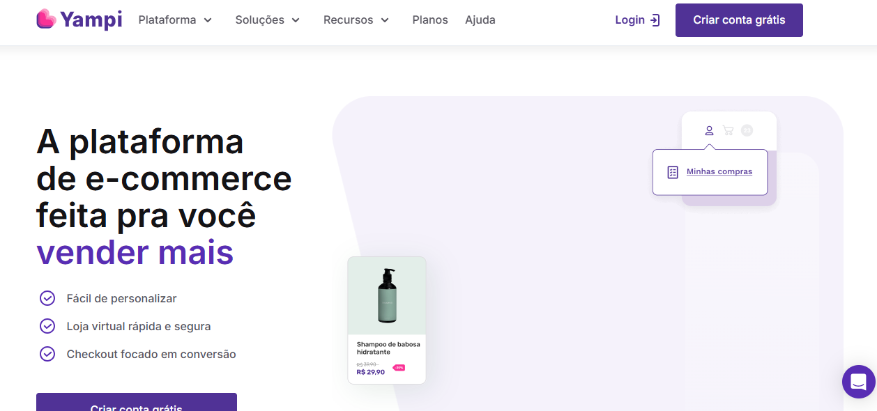Open the Ajuda page
877x411 pixels.
[480, 20]
